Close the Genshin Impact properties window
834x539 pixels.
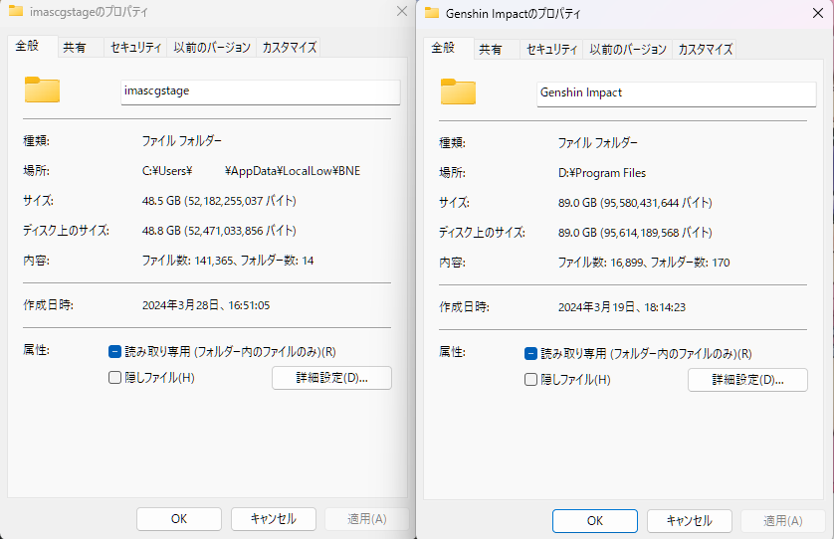pyautogui.click(x=818, y=13)
